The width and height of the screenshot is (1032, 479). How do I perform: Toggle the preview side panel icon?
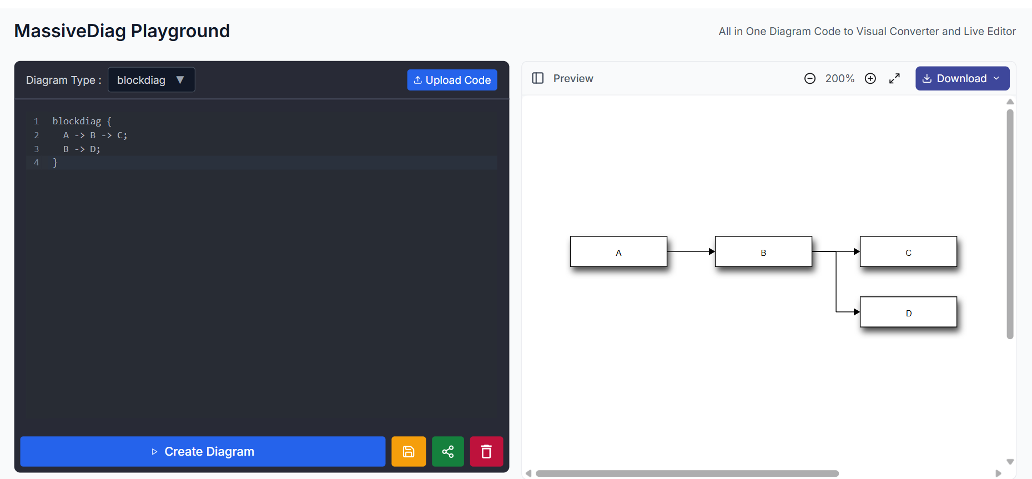[537, 78]
